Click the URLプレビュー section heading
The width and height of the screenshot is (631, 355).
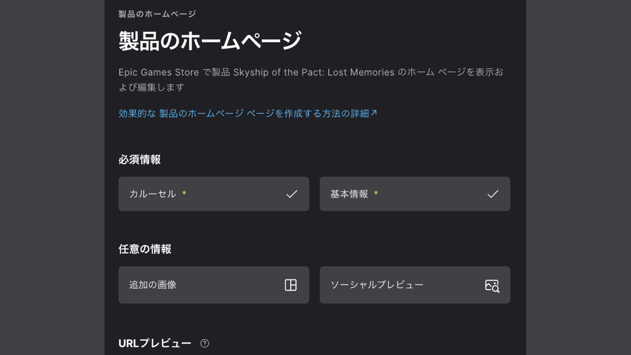[154, 343]
